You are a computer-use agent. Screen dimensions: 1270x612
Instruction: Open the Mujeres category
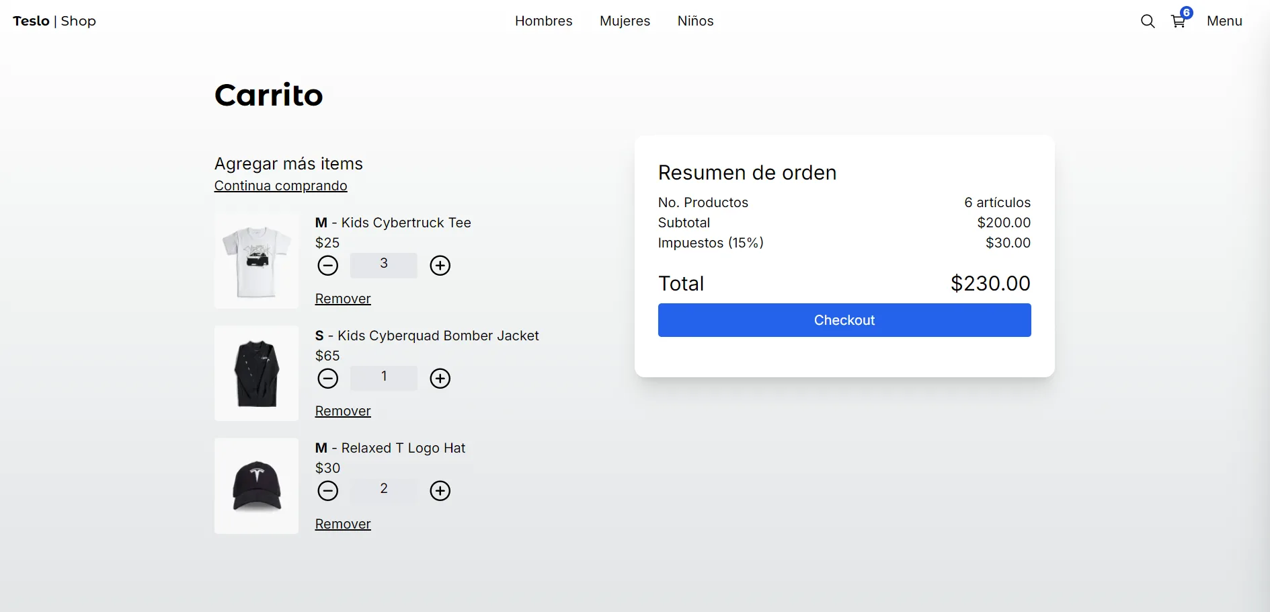coord(625,21)
